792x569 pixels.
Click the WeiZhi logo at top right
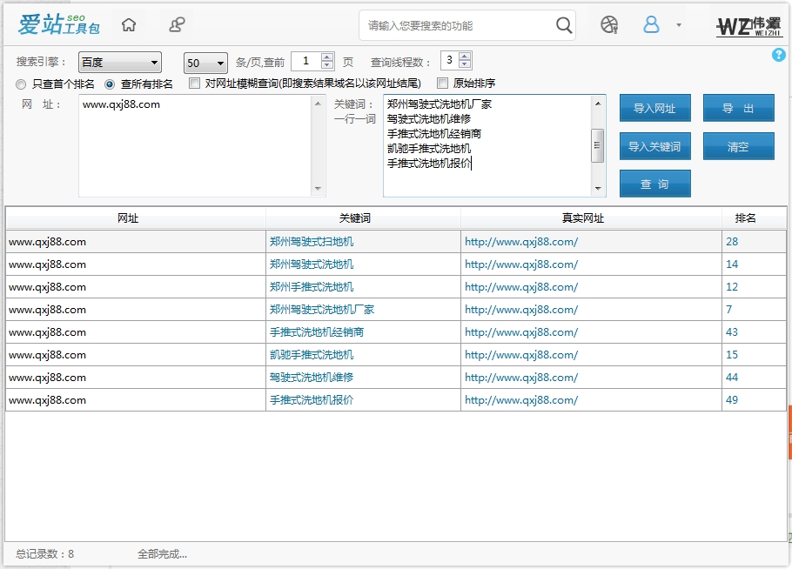[748, 24]
